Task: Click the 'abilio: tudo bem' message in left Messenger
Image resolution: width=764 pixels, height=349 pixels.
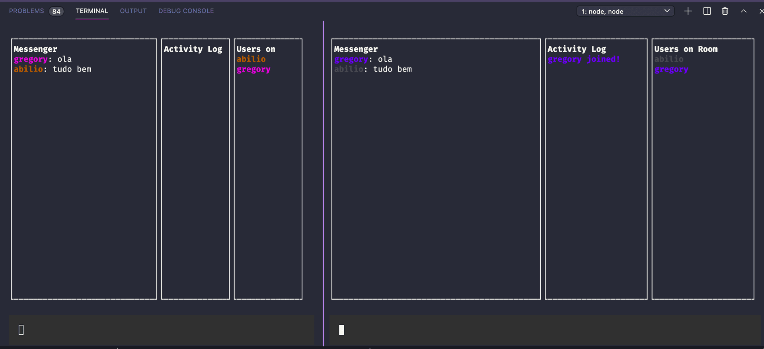Action: 53,69
